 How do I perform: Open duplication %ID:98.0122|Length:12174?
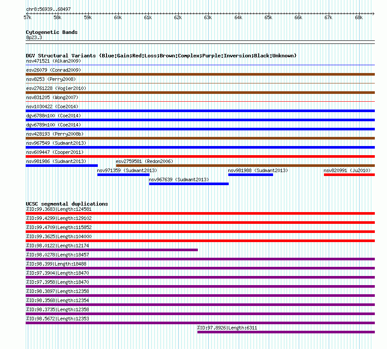coord(57,246)
